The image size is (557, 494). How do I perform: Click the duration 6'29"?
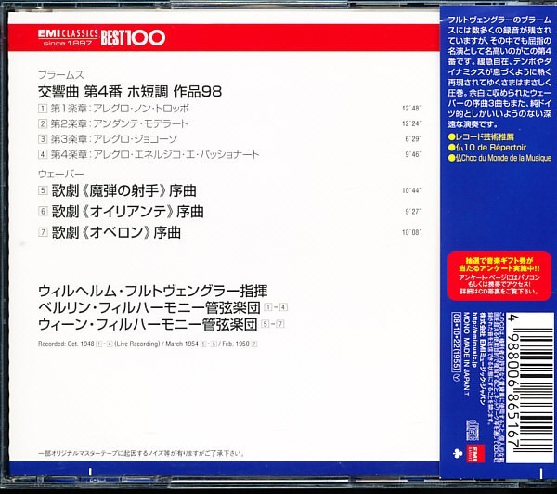[413, 139]
